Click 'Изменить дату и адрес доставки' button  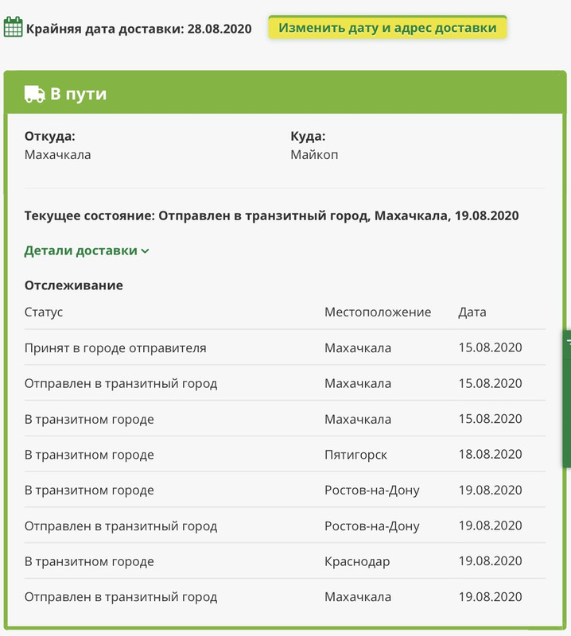pos(387,28)
